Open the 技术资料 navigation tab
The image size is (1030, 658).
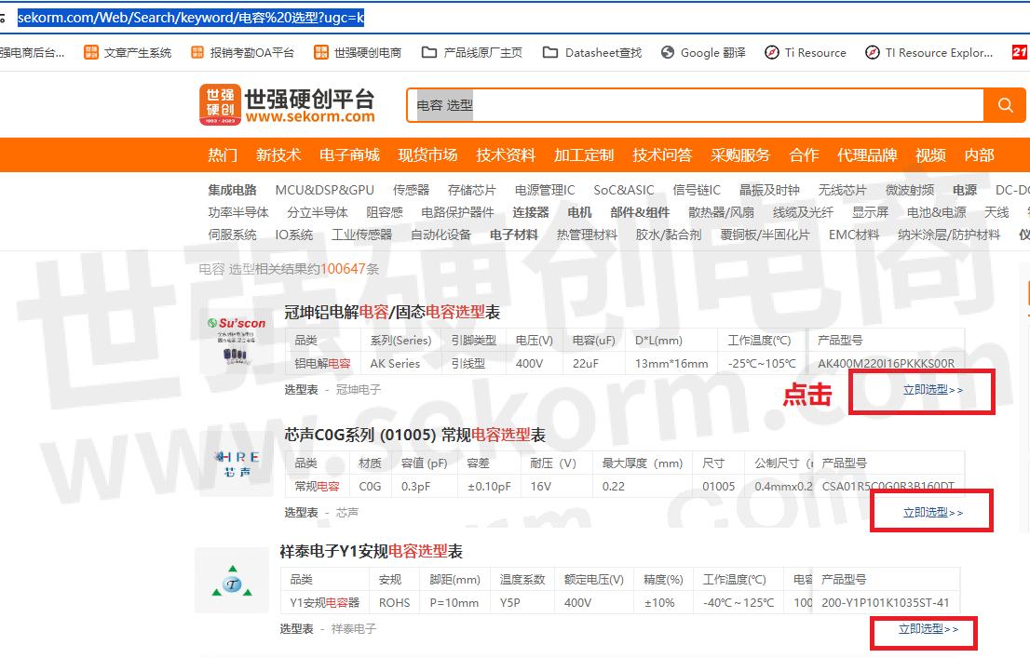(506, 155)
